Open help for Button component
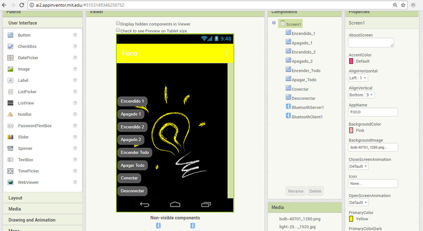 [75, 35]
